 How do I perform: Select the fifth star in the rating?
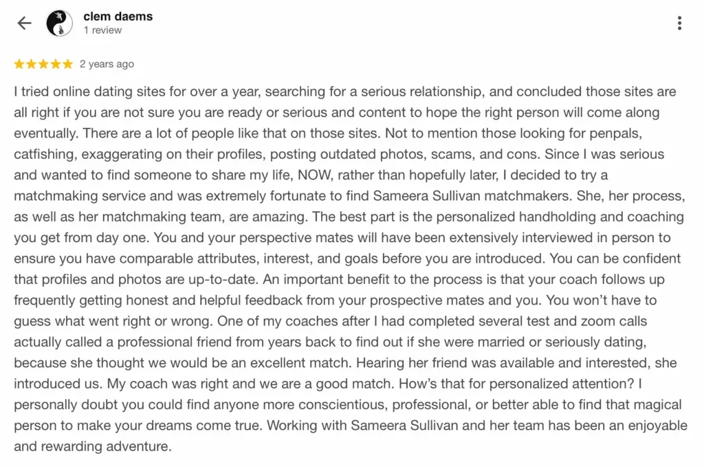click(x=67, y=63)
